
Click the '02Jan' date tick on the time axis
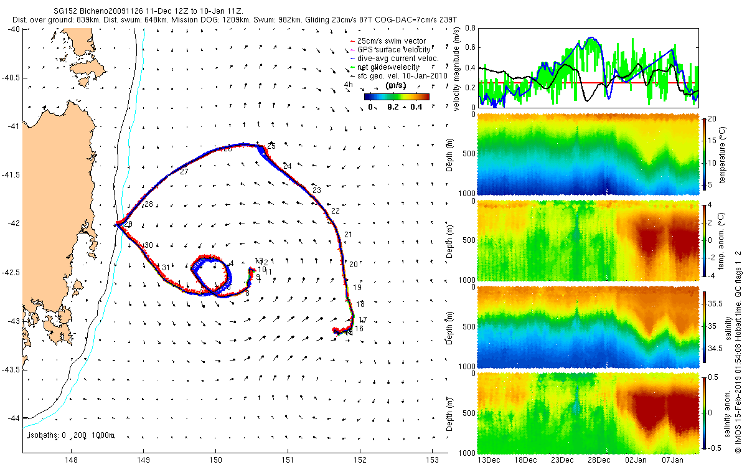pos(636,460)
